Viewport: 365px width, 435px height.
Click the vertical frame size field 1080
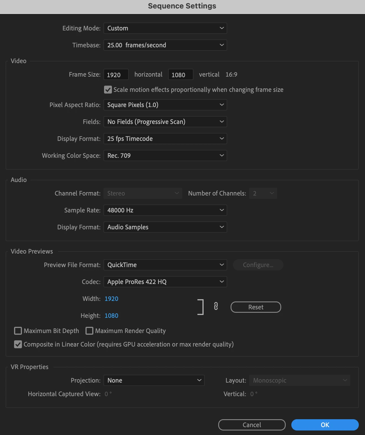(181, 75)
